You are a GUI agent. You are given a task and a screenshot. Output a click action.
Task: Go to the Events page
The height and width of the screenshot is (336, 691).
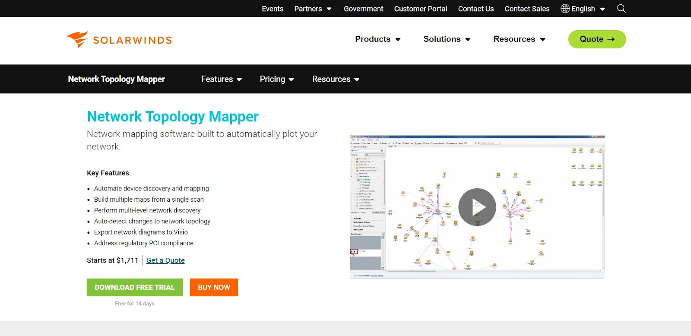(x=273, y=9)
